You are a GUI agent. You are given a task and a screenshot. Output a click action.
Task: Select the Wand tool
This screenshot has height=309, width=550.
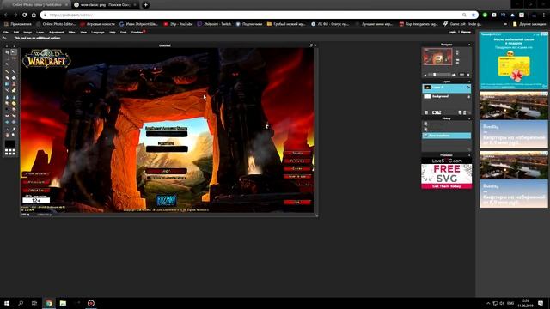[7, 64]
